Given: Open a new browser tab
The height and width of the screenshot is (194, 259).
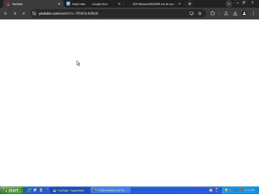Looking at the screenshot, I should pos(190,4).
